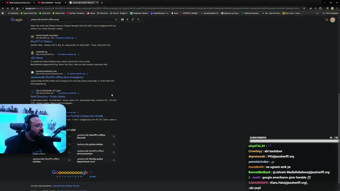Open the Google apps grid
The height and width of the screenshot is (191, 340).
pyautogui.click(x=327, y=20)
